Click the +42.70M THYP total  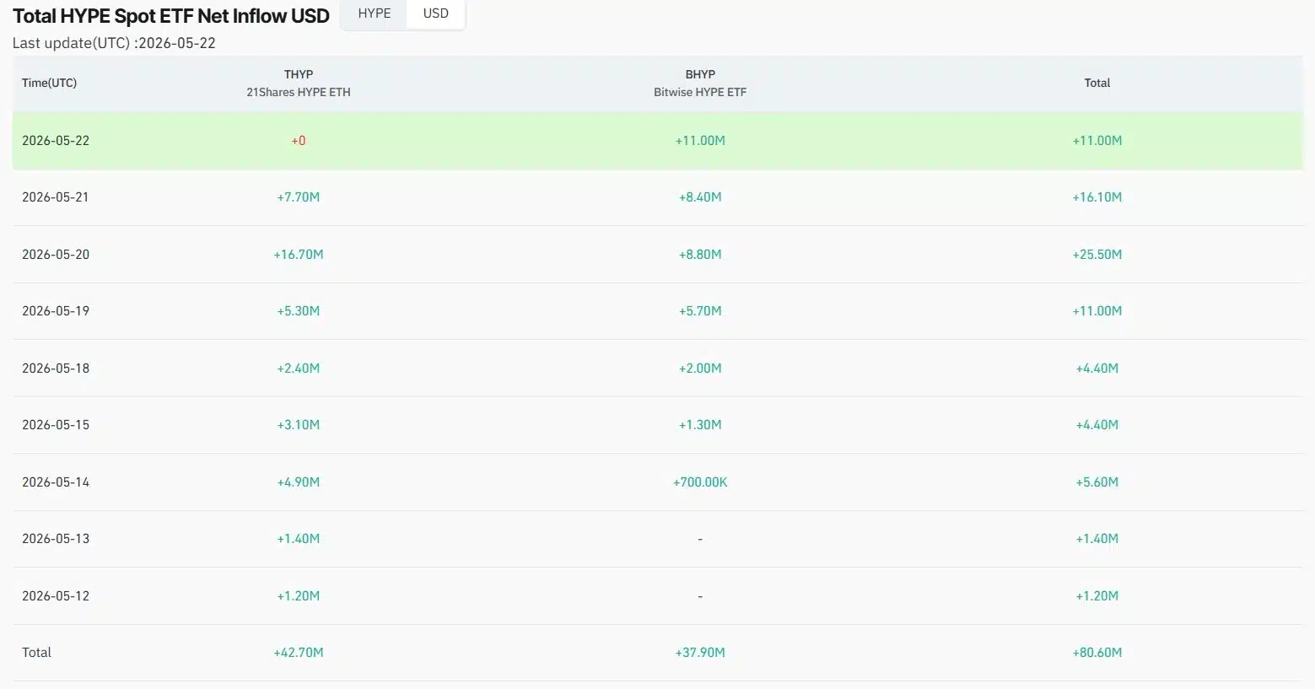(x=299, y=653)
